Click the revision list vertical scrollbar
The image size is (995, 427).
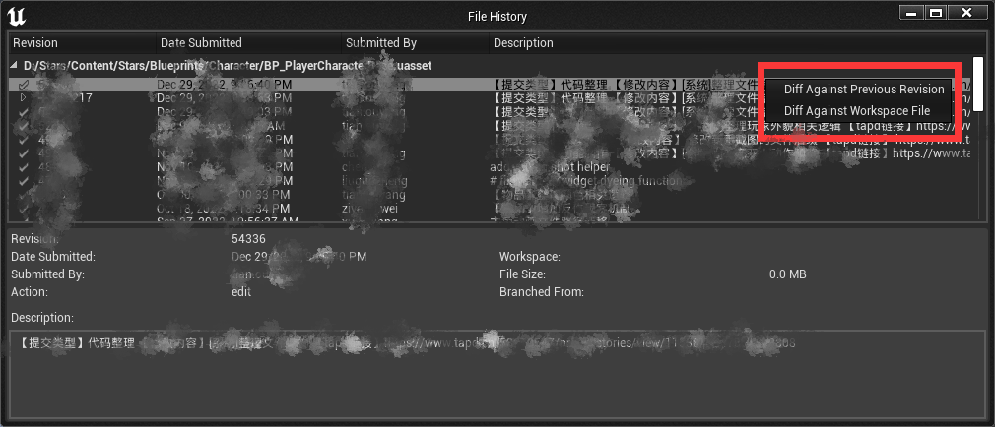click(978, 74)
